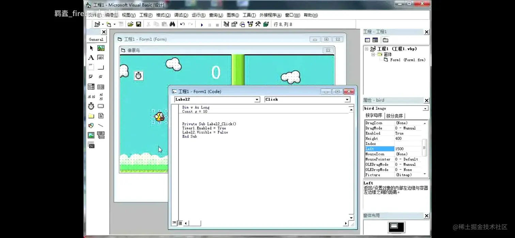Select the Image control in toolbox
Screen dimensions: 515x238
coord(91,135)
